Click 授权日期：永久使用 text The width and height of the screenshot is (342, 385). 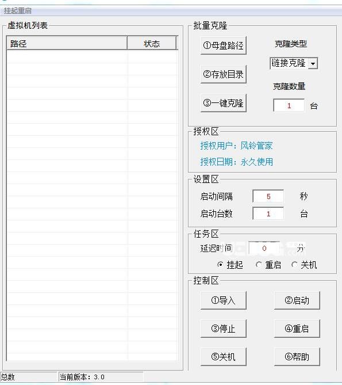click(236, 162)
